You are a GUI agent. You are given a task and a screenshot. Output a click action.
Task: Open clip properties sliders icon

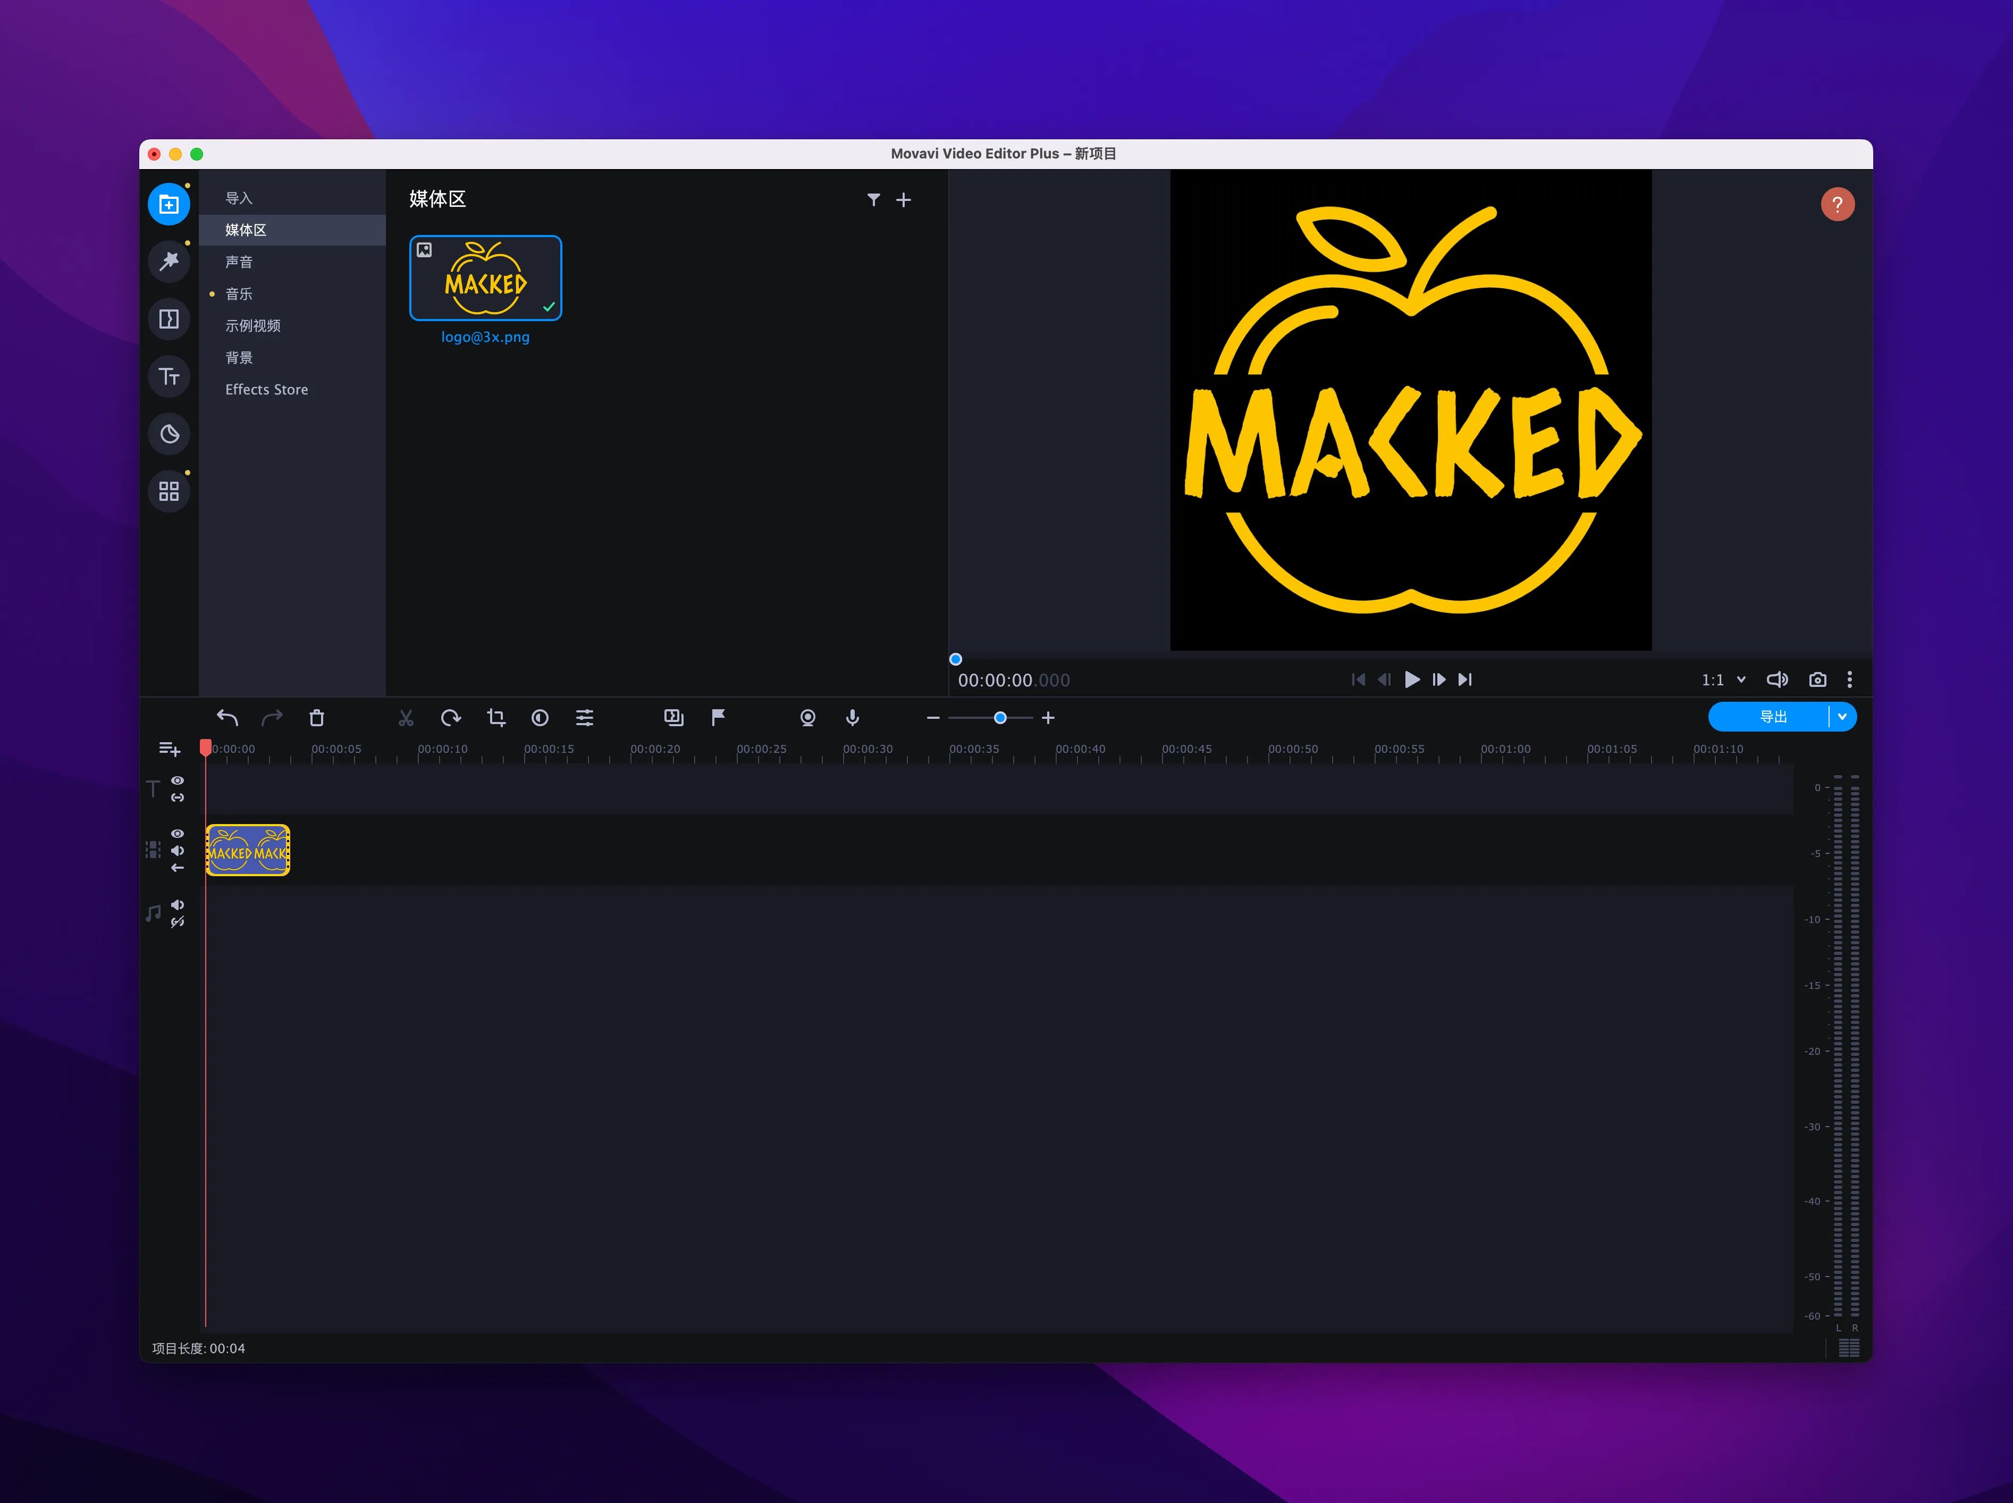coord(585,718)
